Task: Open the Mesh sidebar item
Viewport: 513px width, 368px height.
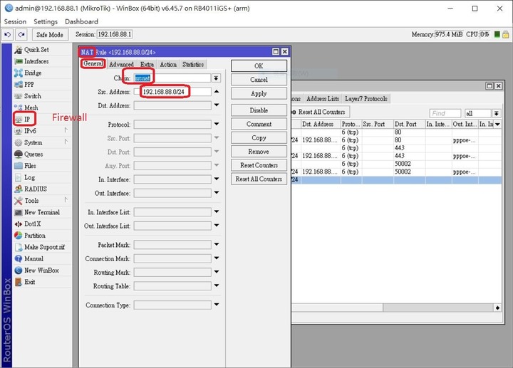Action: (31, 108)
